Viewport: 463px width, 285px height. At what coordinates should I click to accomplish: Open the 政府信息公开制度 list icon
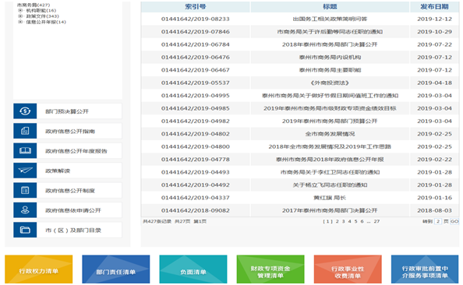tap(25, 190)
